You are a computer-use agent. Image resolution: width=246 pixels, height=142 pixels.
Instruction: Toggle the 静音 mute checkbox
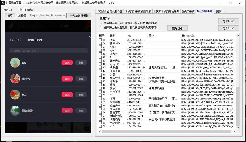point(19,16)
